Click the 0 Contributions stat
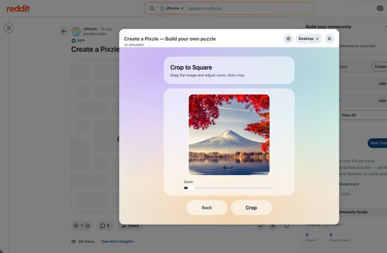Image resolution: width=387 pixels, height=253 pixels. (x=339, y=237)
